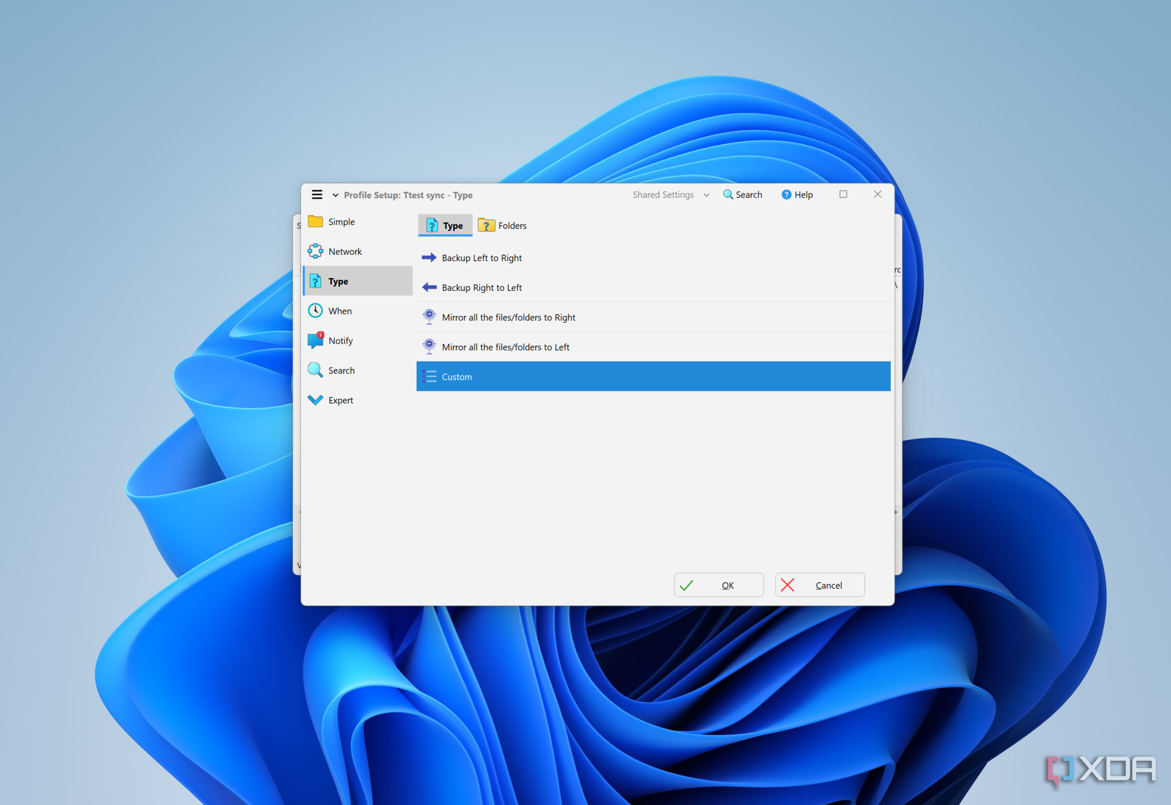Choose Backup Right to Left option
1171x805 pixels.
pyautogui.click(x=482, y=288)
